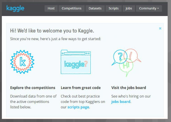Click the red exclamation speech bubble
Viewport: 171px width, 122px height.
(132, 56)
